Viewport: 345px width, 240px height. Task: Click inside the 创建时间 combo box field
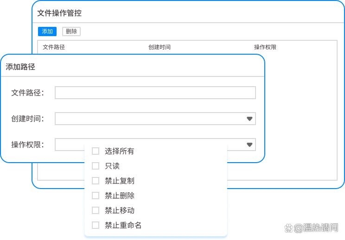148,119
